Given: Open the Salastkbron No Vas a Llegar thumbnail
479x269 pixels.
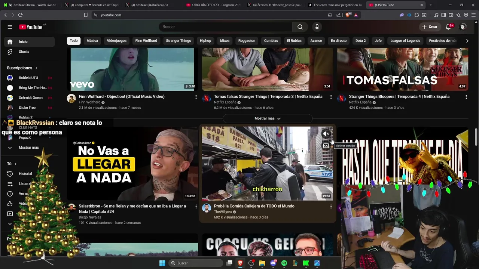Looking at the screenshot, I should point(132,164).
